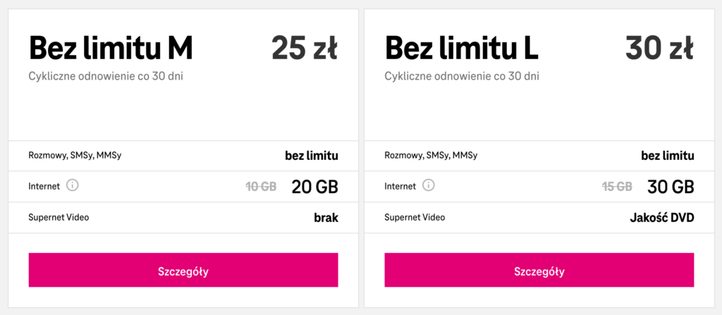The height and width of the screenshot is (315, 722).
Task: Click the crossed-out 10 GB value
Action: (x=261, y=187)
